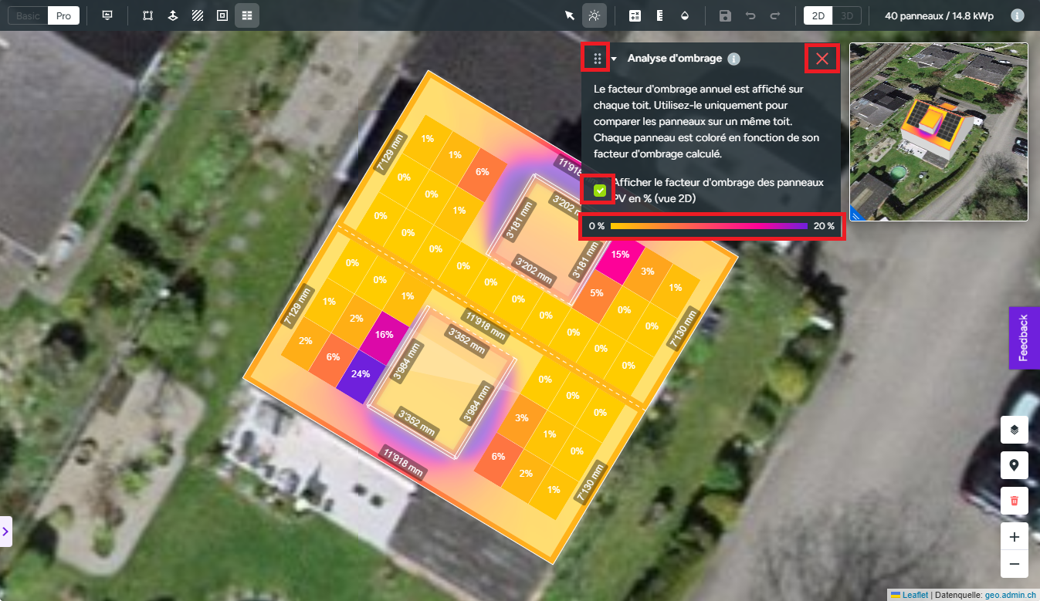Switch to Basic mode
The image size is (1040, 601).
(28, 15)
